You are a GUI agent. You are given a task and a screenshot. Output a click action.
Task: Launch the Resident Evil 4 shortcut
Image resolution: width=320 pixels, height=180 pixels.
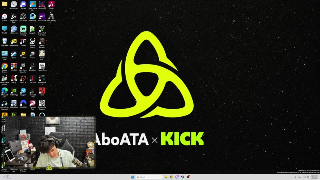[42, 80]
